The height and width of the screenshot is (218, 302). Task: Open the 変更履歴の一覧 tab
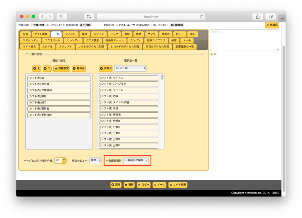point(185,47)
